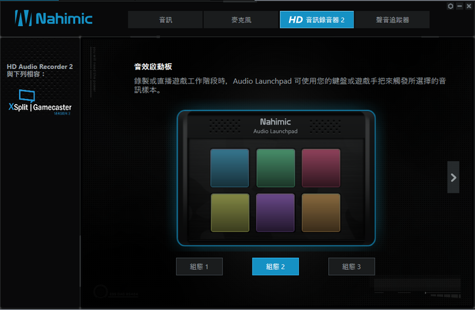Image resolution: width=475 pixels, height=310 pixels.
Task: Click the HD Audio Recorder 2 label
Action: click(x=40, y=66)
